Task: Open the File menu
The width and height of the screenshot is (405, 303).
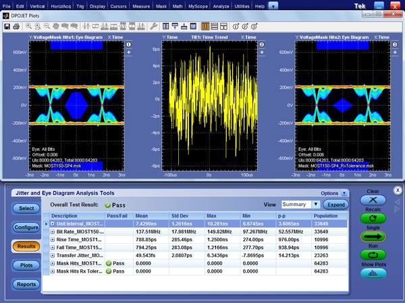Action: tap(7, 6)
